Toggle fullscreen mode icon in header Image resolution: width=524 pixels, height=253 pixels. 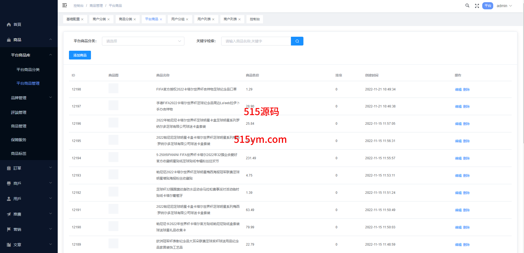pos(477,6)
